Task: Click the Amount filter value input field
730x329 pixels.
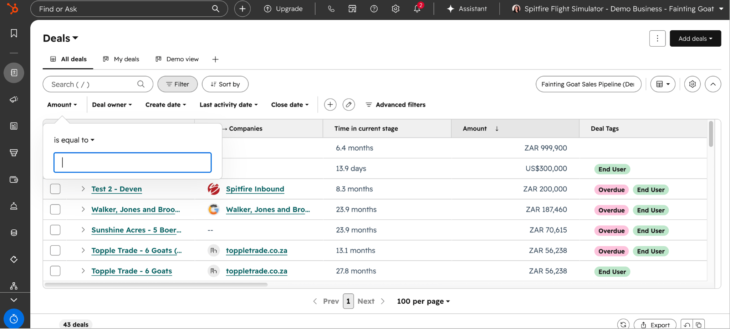Action: pyautogui.click(x=133, y=163)
